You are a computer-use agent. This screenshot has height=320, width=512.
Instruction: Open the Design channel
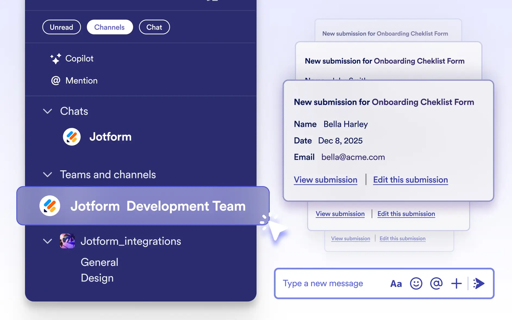tap(97, 278)
